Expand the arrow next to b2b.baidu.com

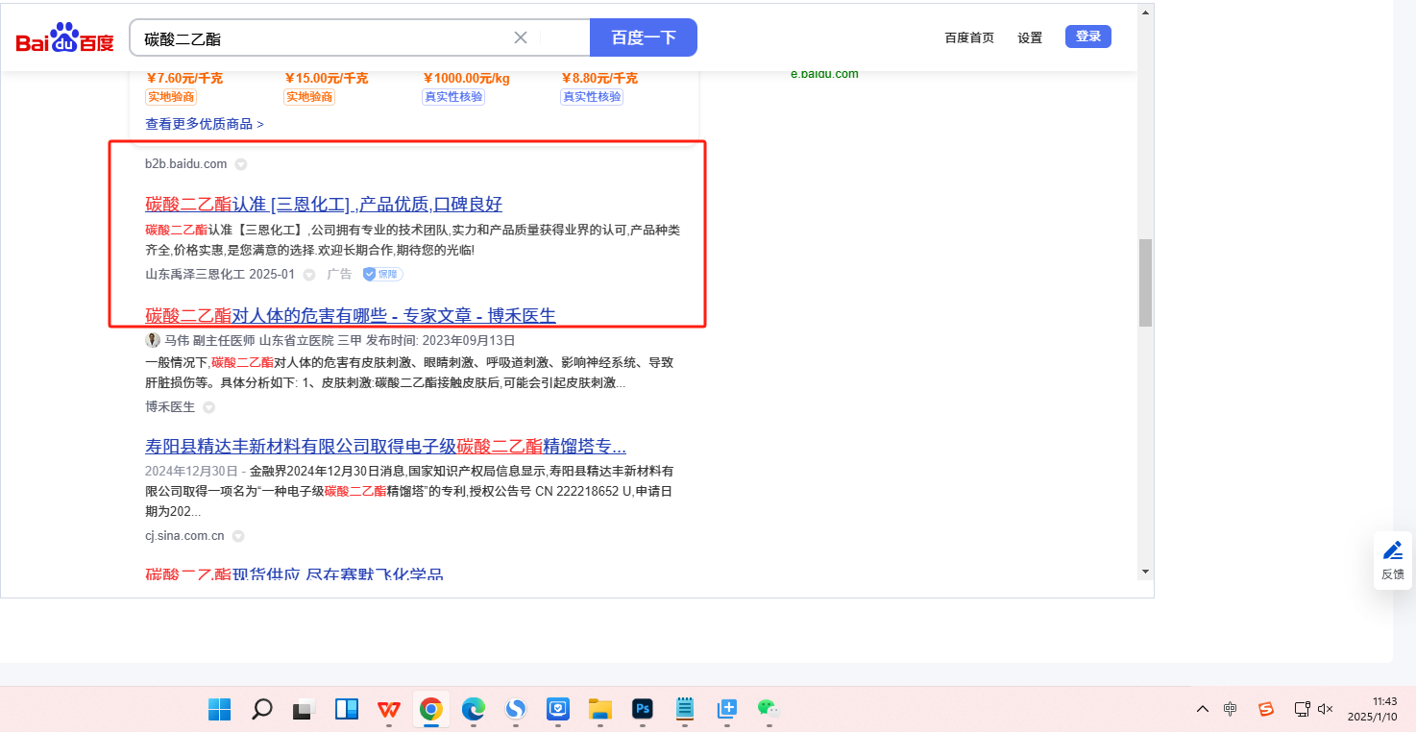pyautogui.click(x=241, y=164)
